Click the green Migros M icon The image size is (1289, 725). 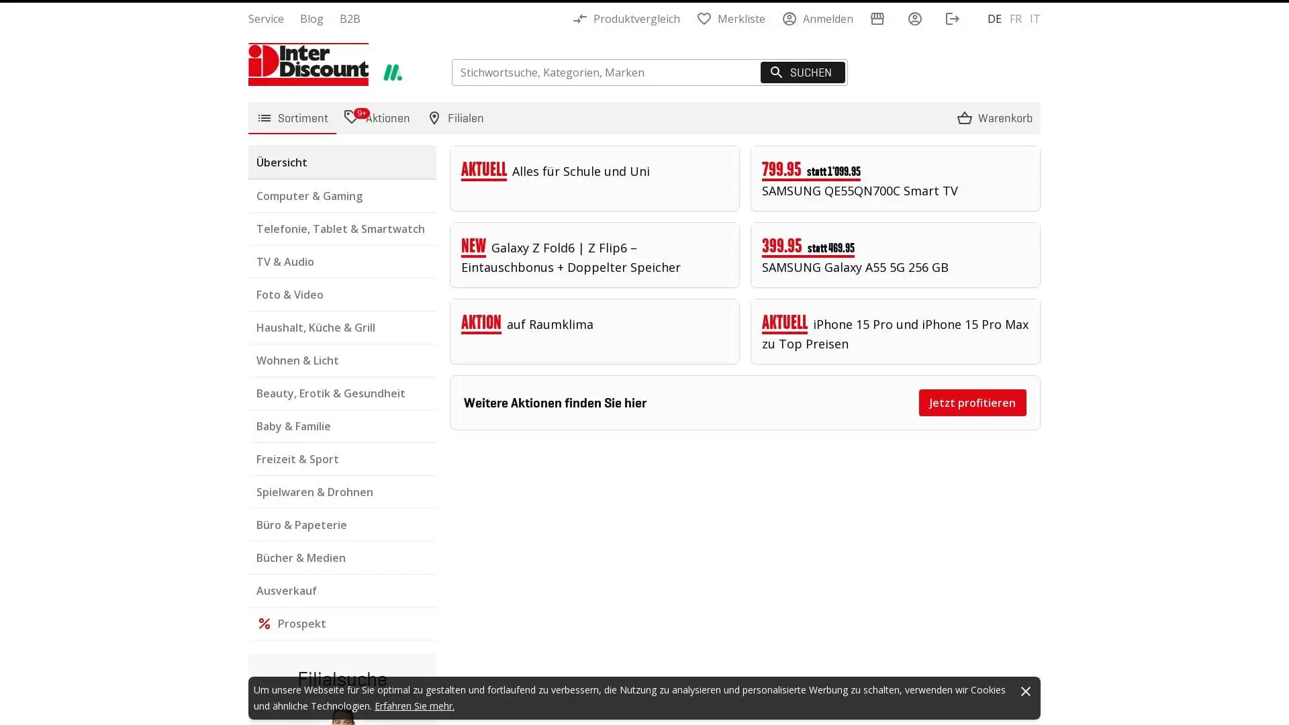point(393,72)
